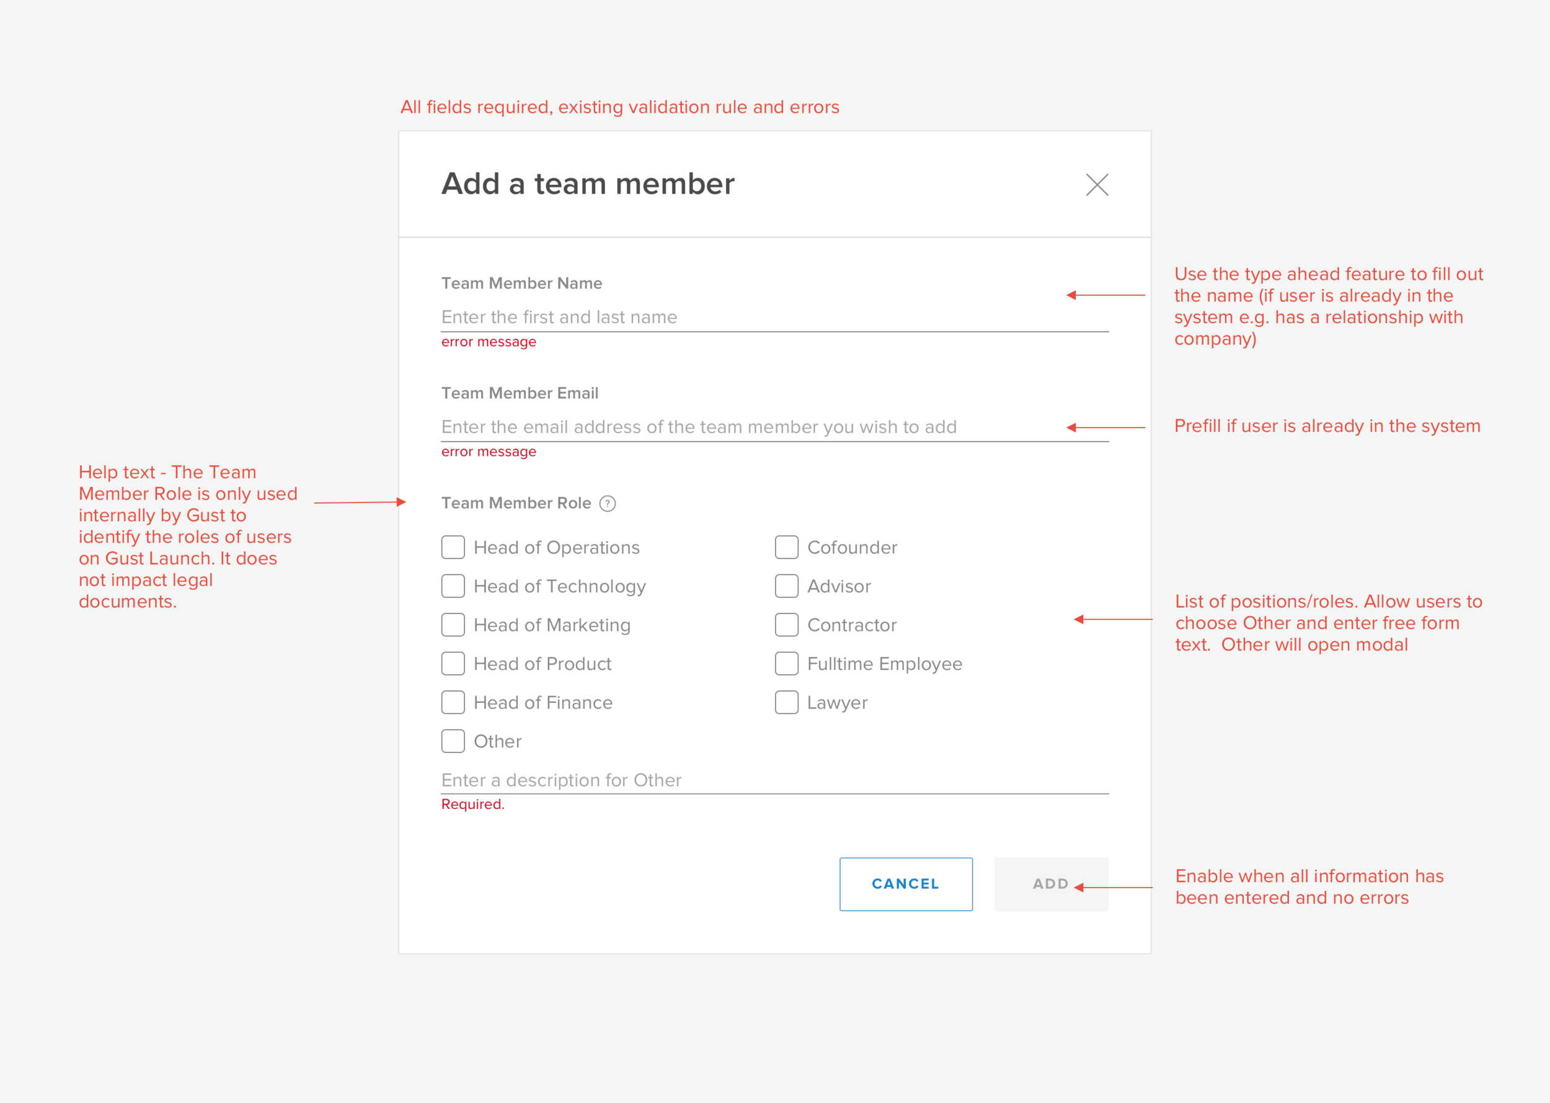
Task: Click the description for Other field
Action: [774, 780]
